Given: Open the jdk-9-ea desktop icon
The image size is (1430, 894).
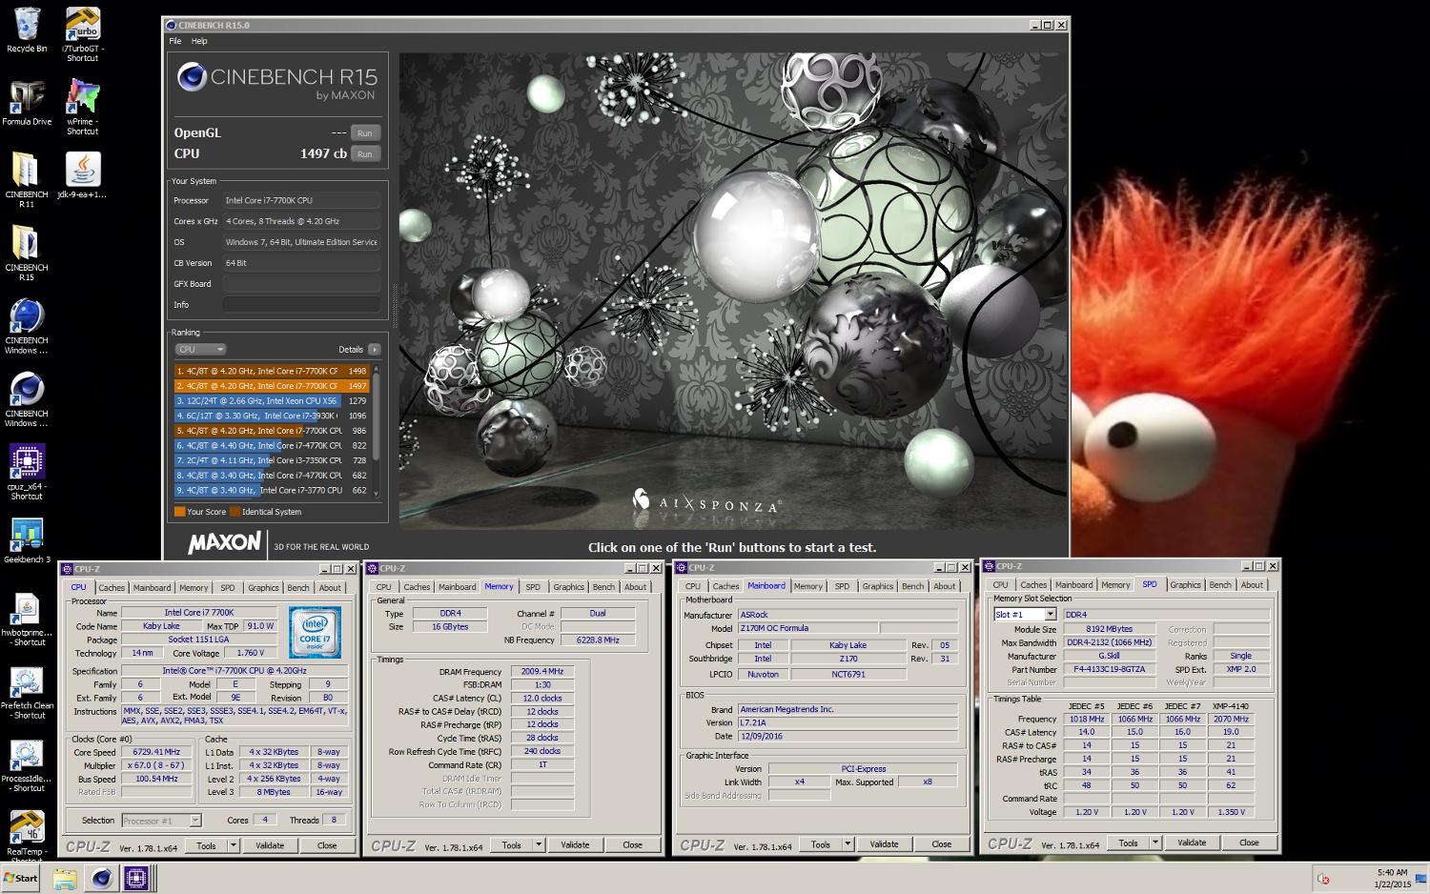Looking at the screenshot, I should (83, 175).
